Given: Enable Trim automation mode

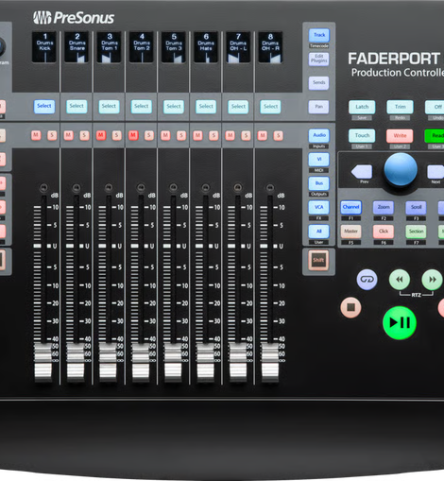Looking at the screenshot, I should 400,107.
